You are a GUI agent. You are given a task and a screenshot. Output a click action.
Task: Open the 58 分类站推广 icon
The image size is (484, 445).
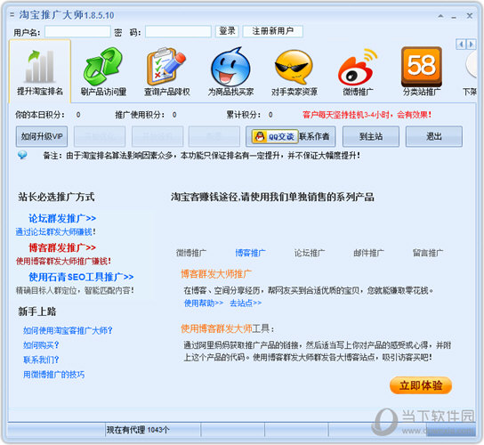tap(422, 66)
